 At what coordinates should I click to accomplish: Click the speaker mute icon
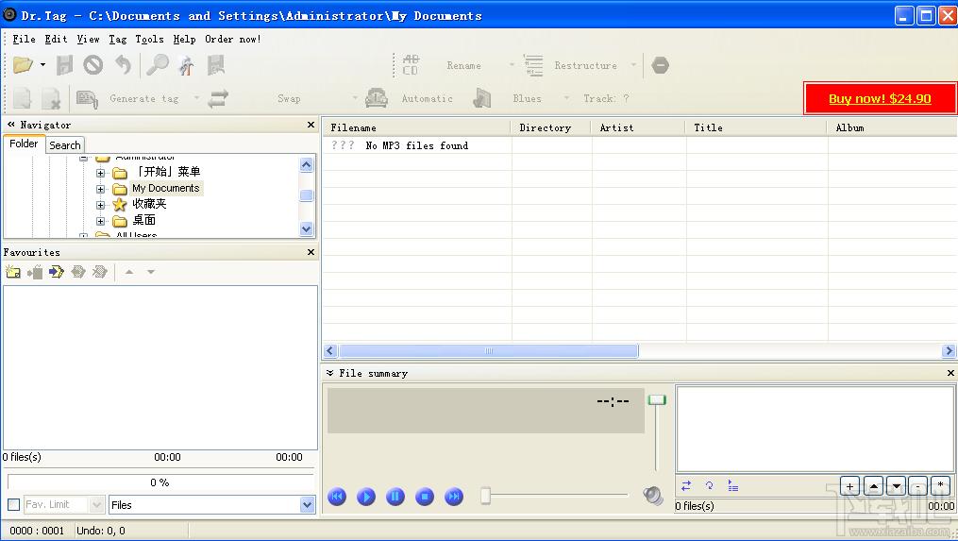[653, 495]
